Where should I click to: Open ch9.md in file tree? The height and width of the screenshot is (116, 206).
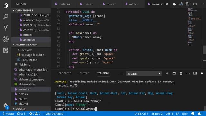31,104
